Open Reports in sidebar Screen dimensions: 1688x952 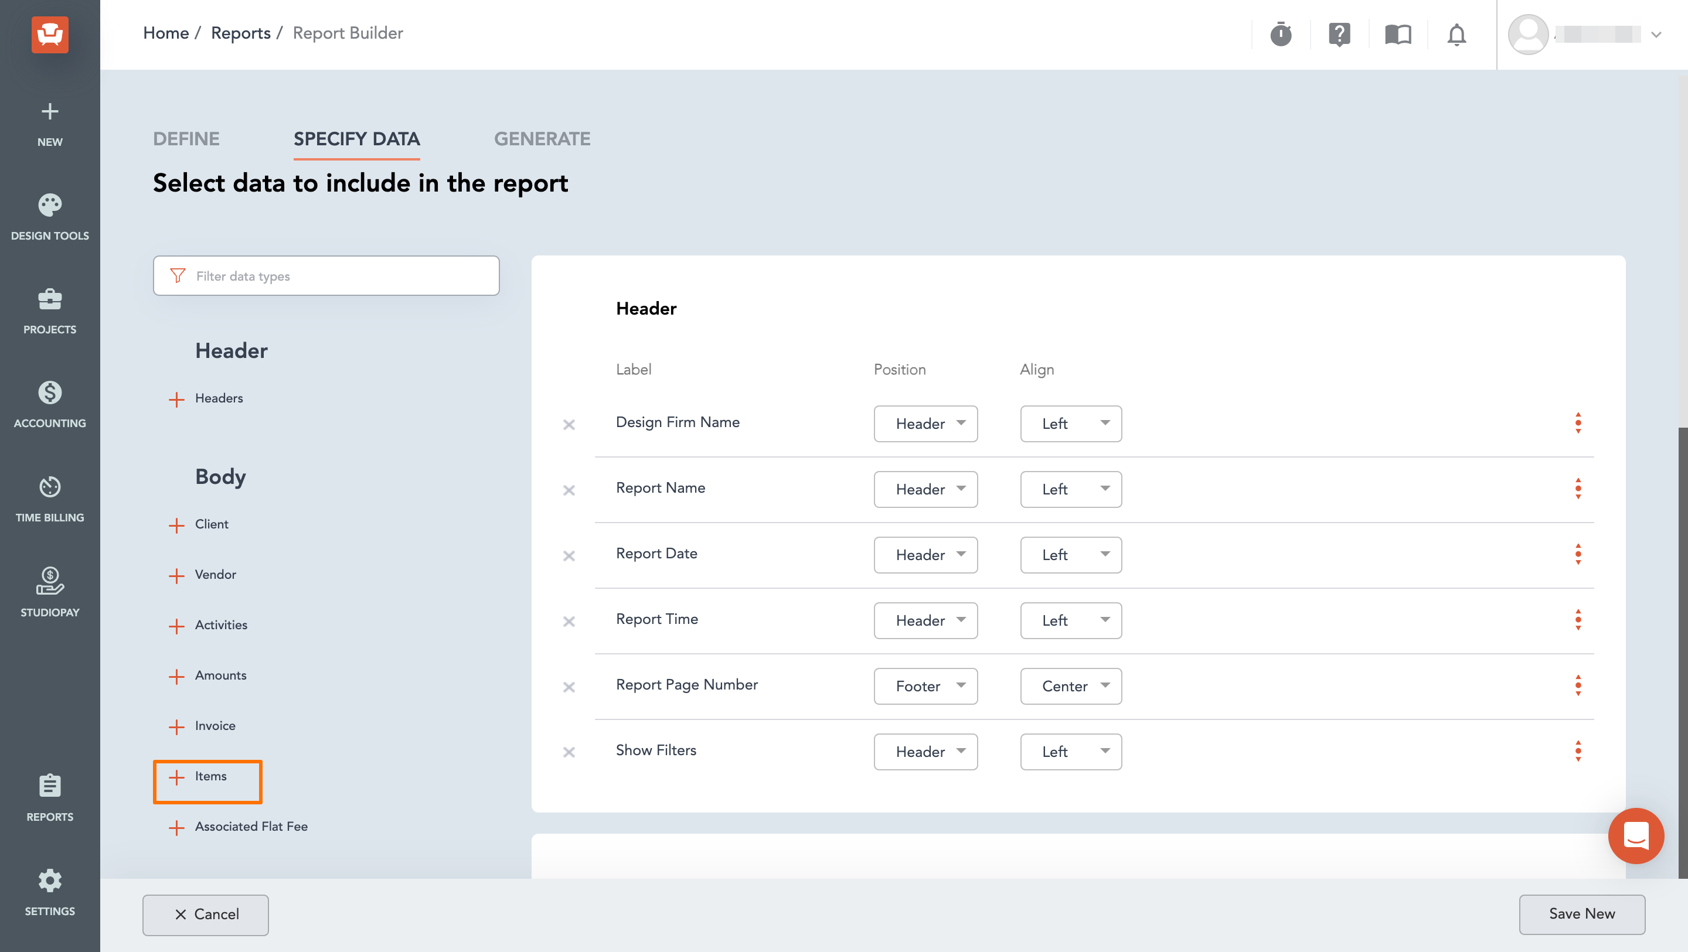pos(50,797)
